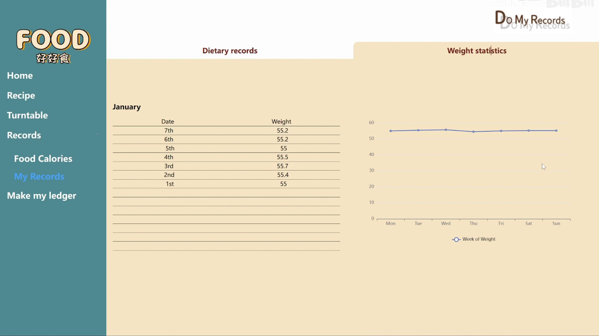Click the 3rd row with weight 55.7
The height and width of the screenshot is (336, 599).
(x=226, y=166)
